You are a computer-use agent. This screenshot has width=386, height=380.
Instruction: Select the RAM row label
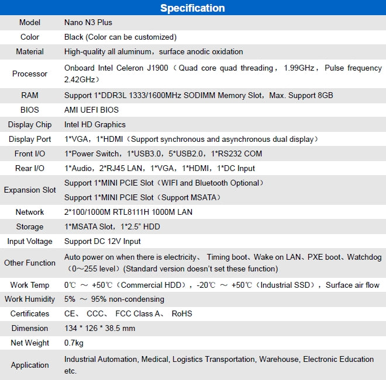point(30,95)
